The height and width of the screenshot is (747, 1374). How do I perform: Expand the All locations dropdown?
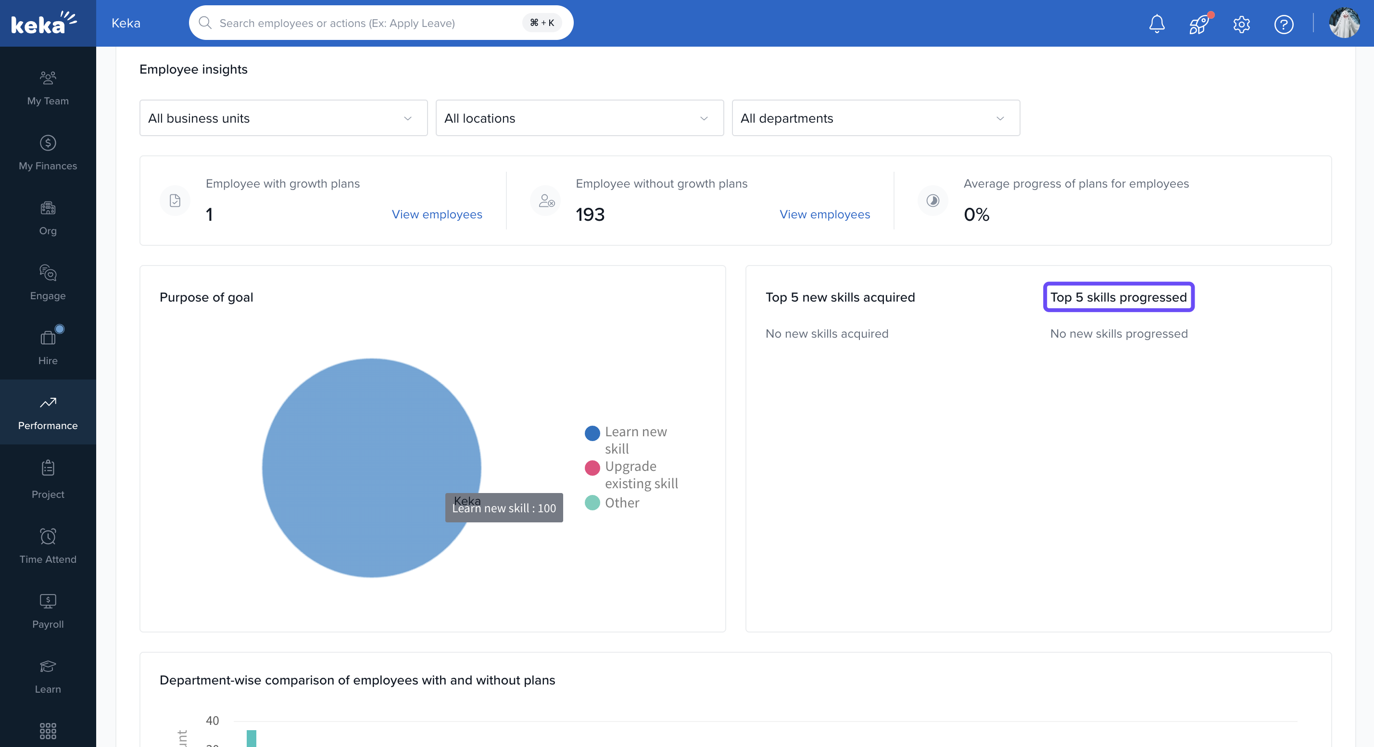[x=579, y=118]
